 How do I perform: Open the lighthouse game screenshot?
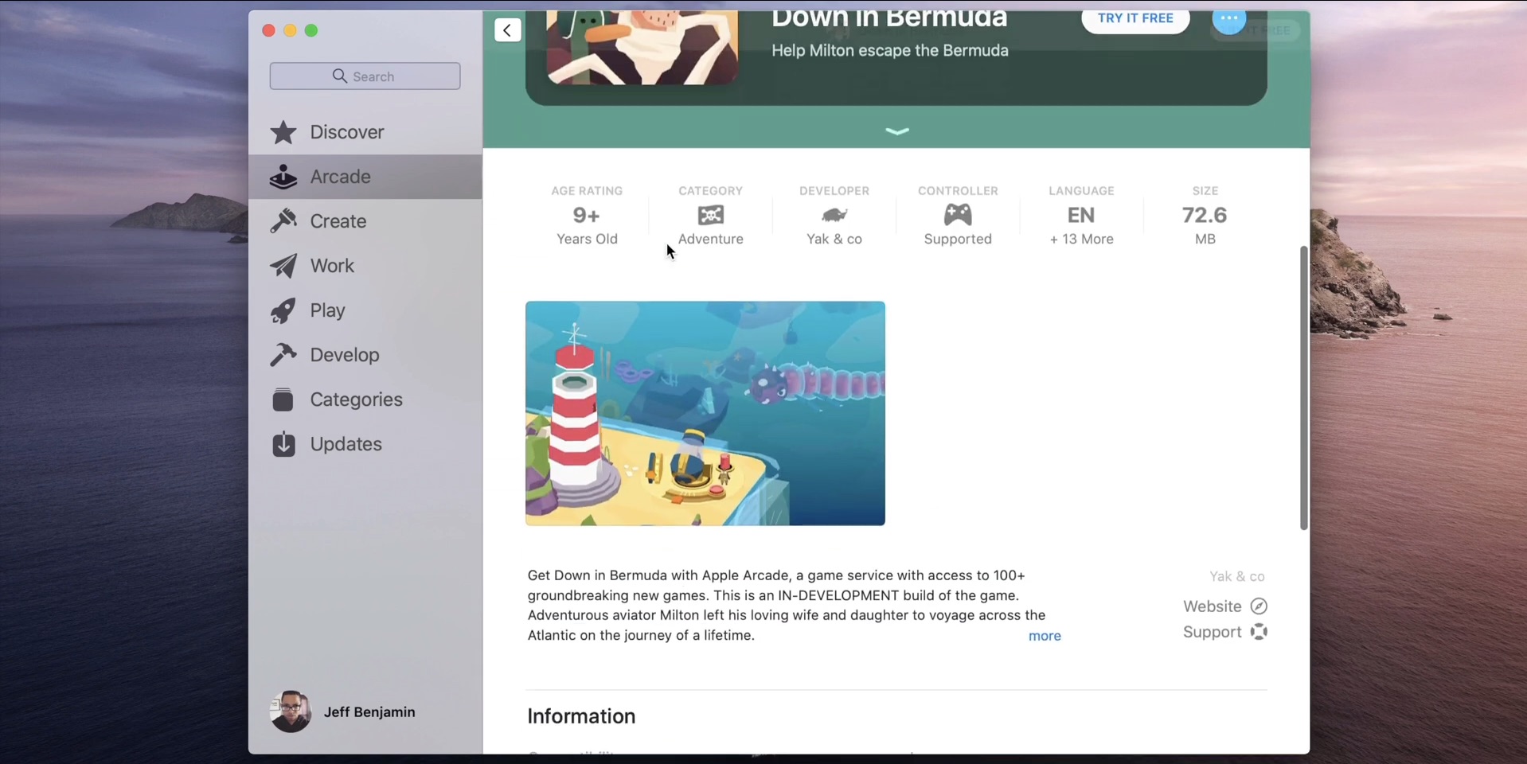tap(705, 413)
